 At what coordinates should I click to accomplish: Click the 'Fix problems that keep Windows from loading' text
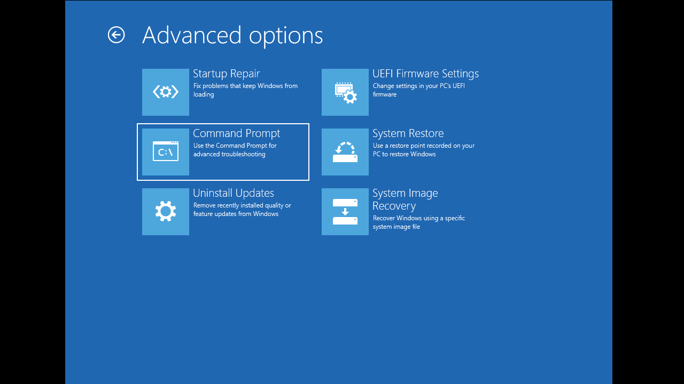(x=246, y=90)
